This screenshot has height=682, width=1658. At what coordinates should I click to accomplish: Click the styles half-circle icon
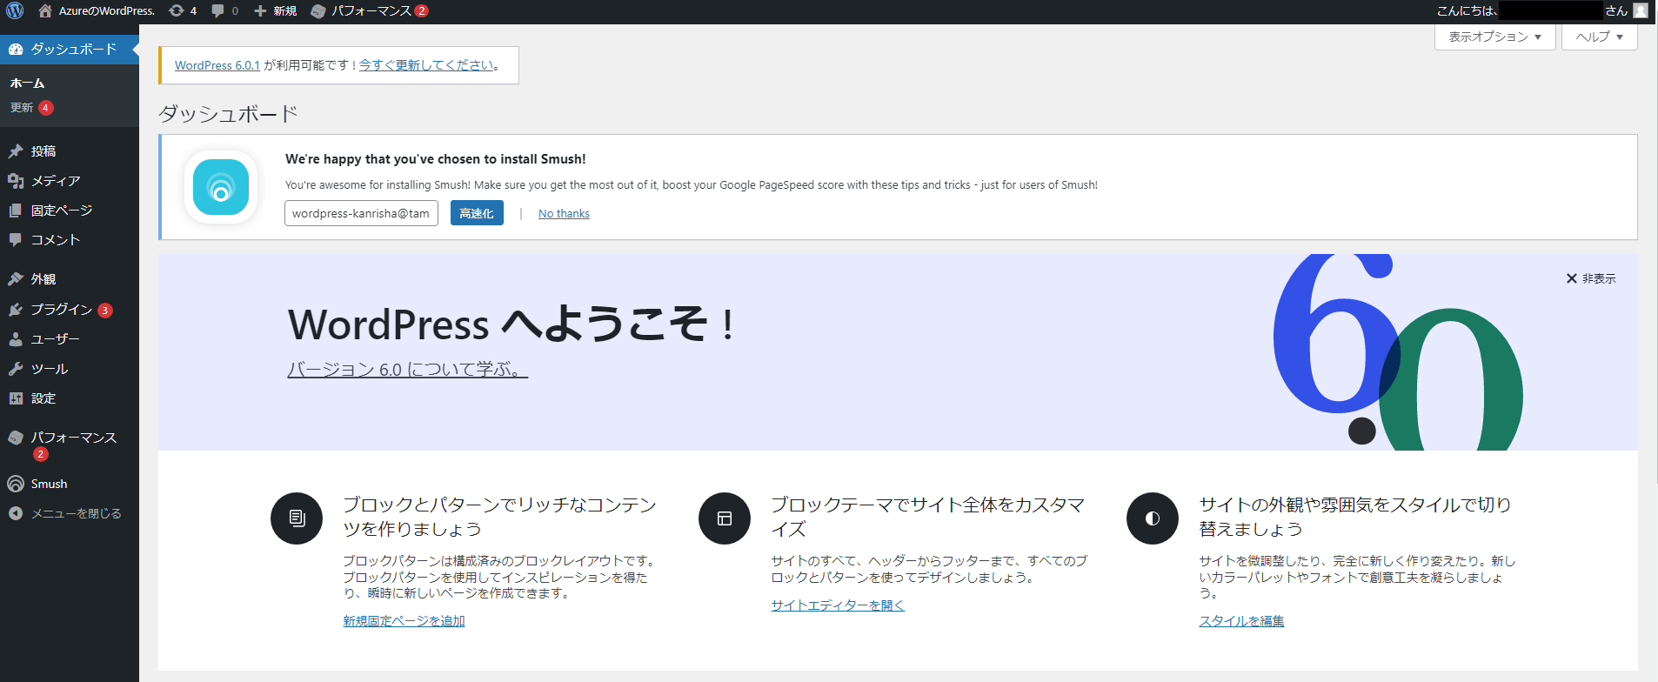pyautogui.click(x=1153, y=518)
